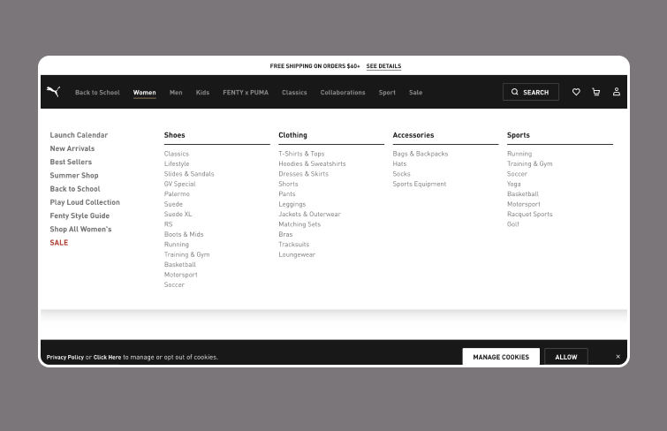Go to Best Sellers
The width and height of the screenshot is (667, 431).
pos(71,162)
